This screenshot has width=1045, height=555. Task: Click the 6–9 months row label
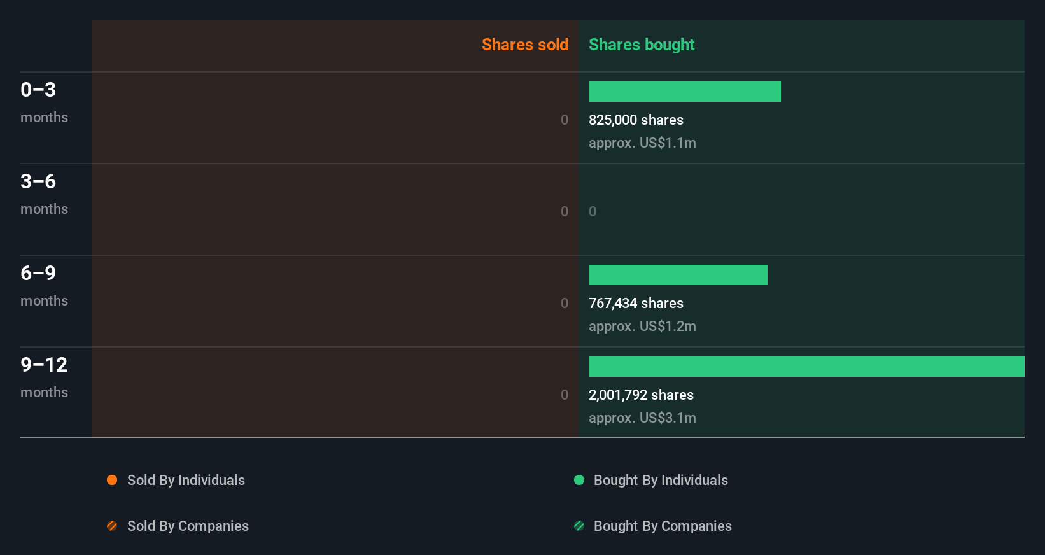(x=44, y=286)
